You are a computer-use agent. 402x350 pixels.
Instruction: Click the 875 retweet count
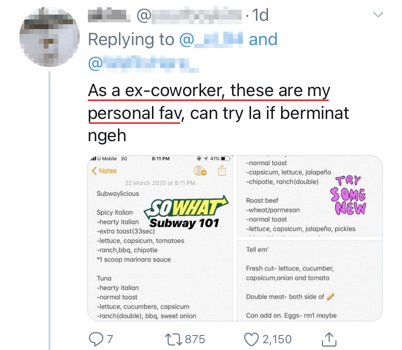click(x=195, y=339)
